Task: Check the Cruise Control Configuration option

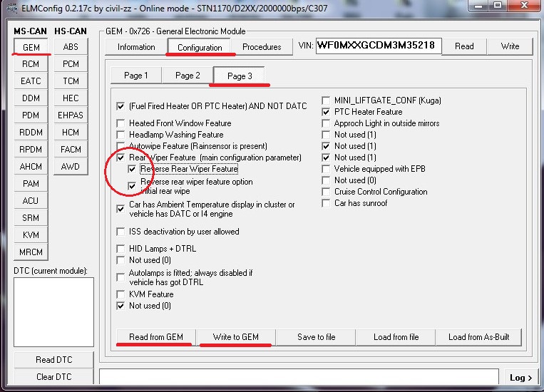Action: pyautogui.click(x=327, y=192)
